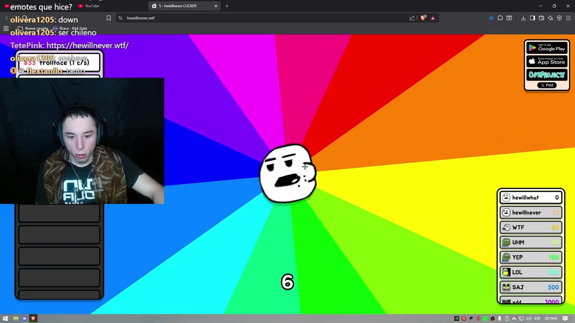This screenshot has width=575, height=323.
Task: Open the volume speaker tray icon
Action: (x=529, y=319)
